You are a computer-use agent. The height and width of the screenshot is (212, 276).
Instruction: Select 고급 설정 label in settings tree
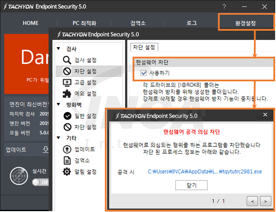[x=85, y=83]
